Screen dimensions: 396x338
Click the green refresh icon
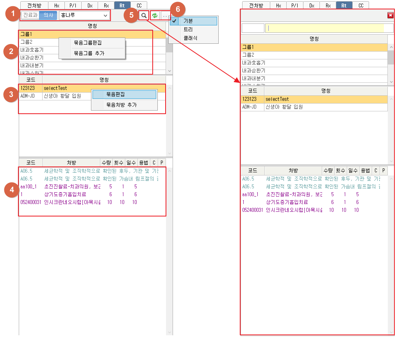tap(155, 16)
